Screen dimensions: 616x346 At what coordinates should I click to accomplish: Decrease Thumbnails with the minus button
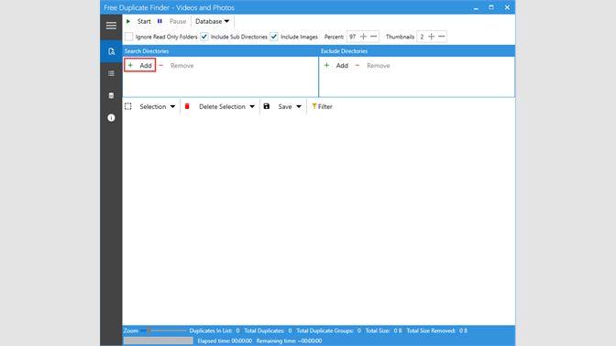[x=442, y=37]
